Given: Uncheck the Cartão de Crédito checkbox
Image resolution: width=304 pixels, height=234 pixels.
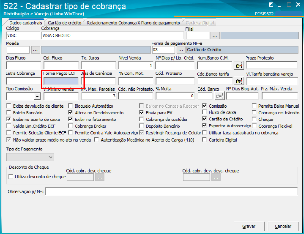Looking at the screenshot, I should coord(204,119).
